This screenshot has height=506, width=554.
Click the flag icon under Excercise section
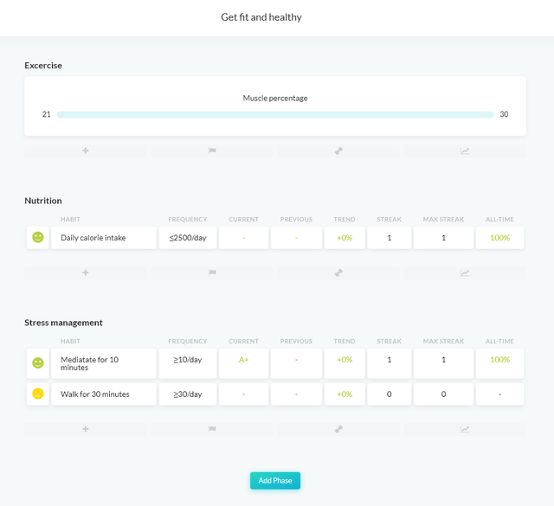[212, 151]
